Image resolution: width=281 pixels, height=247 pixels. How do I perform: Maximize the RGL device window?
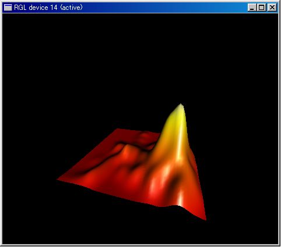pyautogui.click(x=262, y=8)
